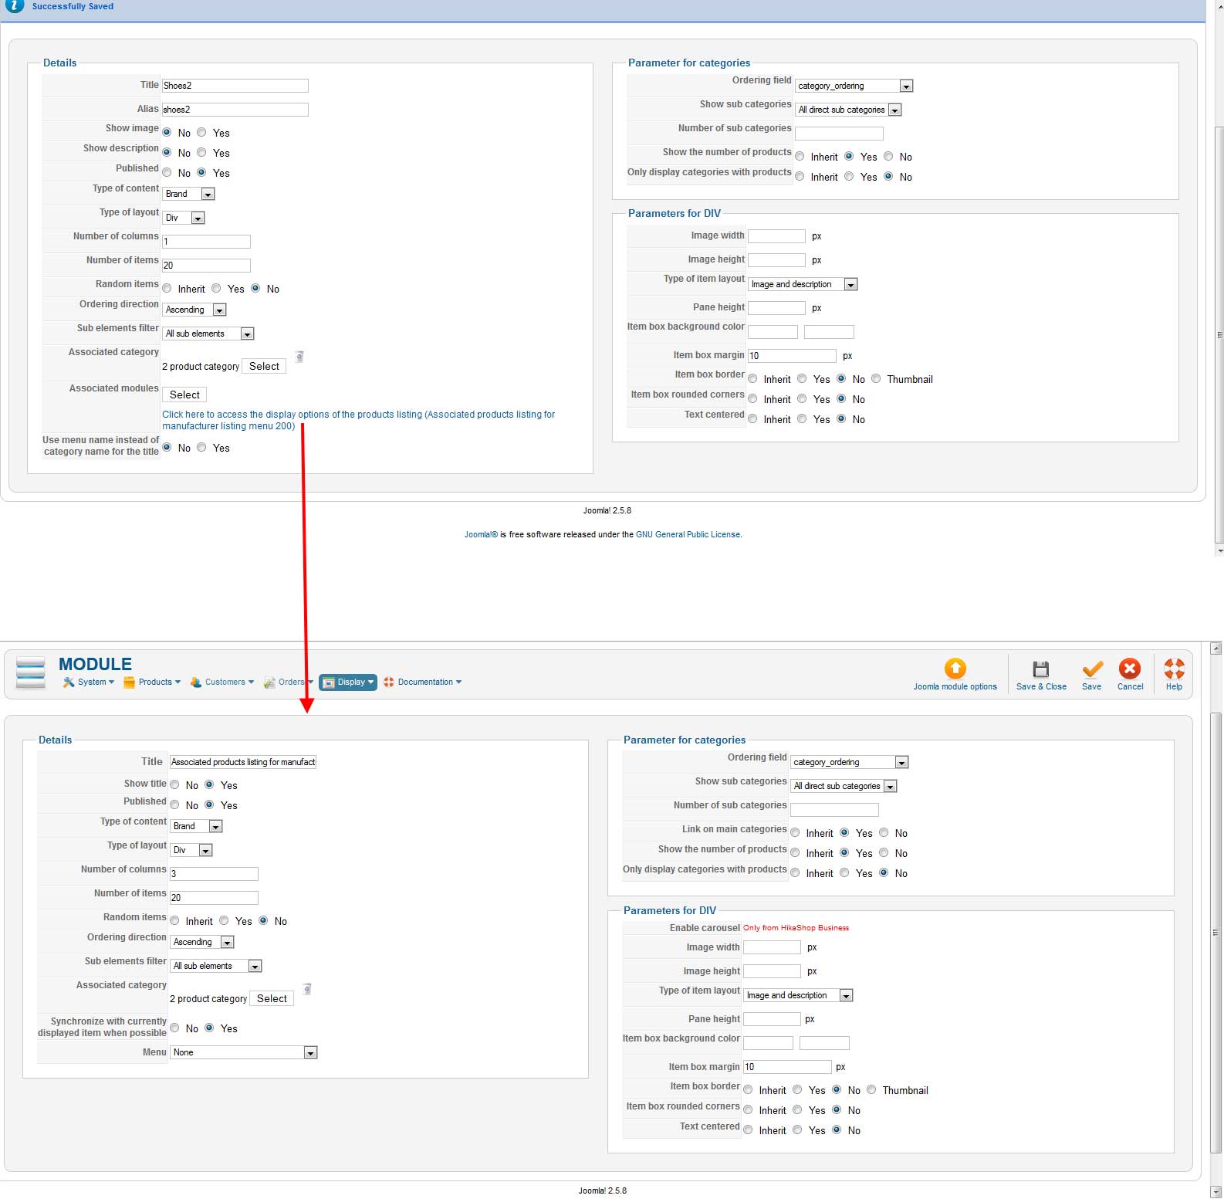Click second upper Item box background color field
Screen dimensions: 1224x1199
(829, 332)
